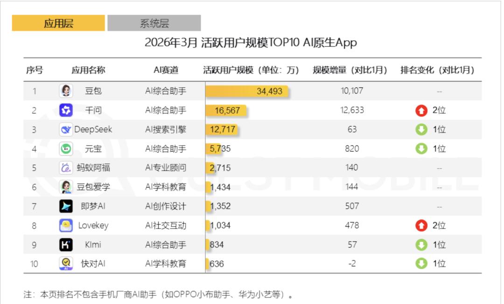Viewport: 504px width, 304px height.
Task: Click the 千问 app name
Action: [x=93, y=110]
